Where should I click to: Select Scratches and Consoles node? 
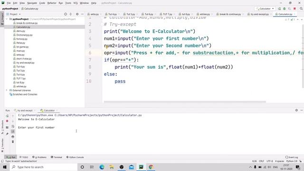25,95
